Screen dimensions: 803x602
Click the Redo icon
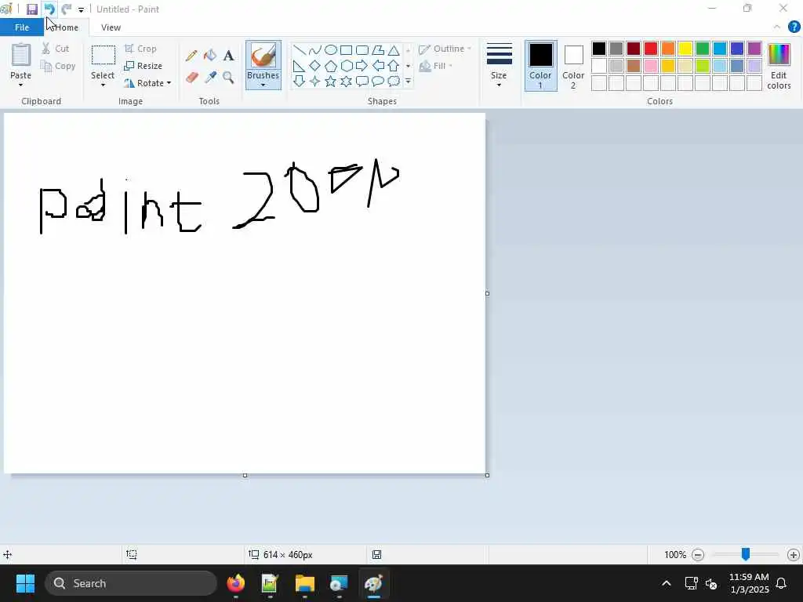pyautogui.click(x=66, y=9)
